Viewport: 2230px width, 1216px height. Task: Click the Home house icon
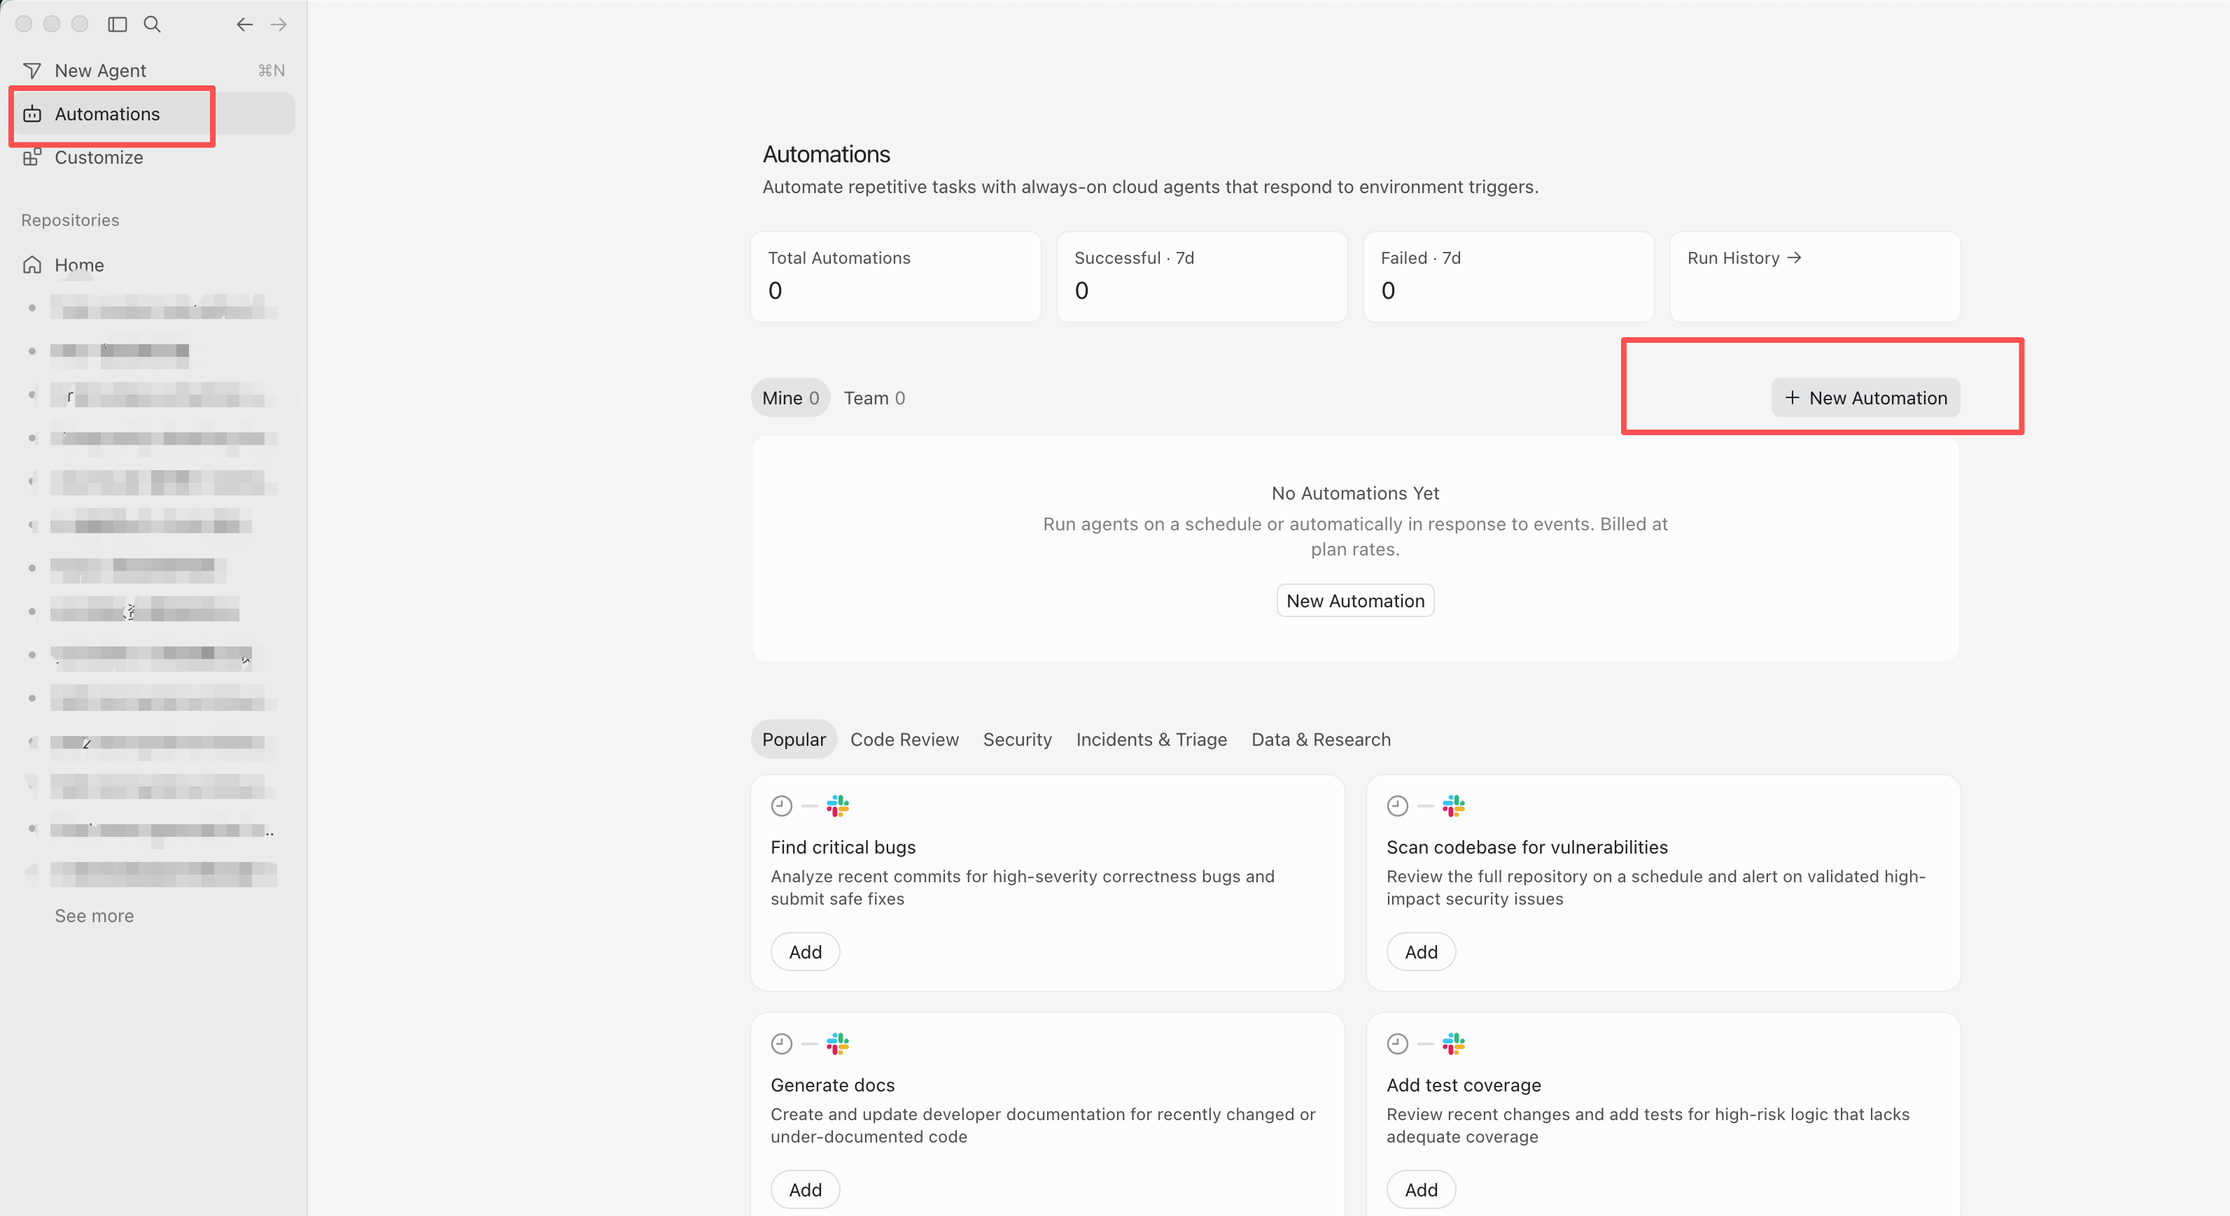tap(32, 265)
